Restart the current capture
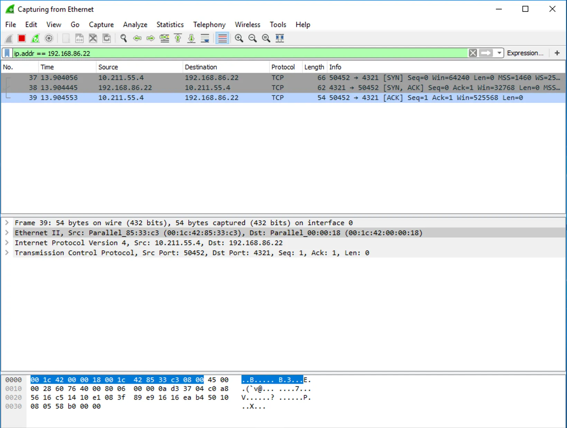 35,38
